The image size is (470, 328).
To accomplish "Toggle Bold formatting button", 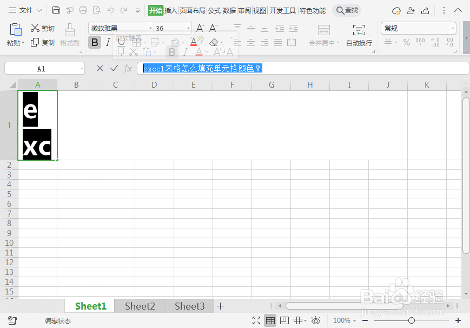I will 95,42.
